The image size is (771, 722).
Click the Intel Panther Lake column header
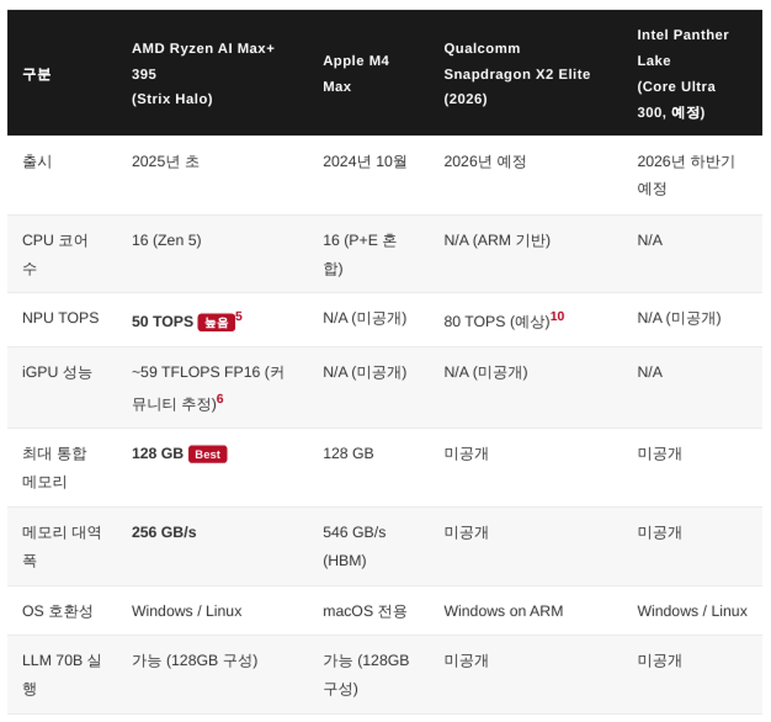click(683, 74)
